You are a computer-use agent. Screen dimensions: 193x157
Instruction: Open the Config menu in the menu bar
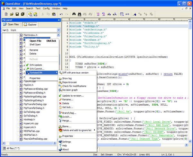coord(46,8)
